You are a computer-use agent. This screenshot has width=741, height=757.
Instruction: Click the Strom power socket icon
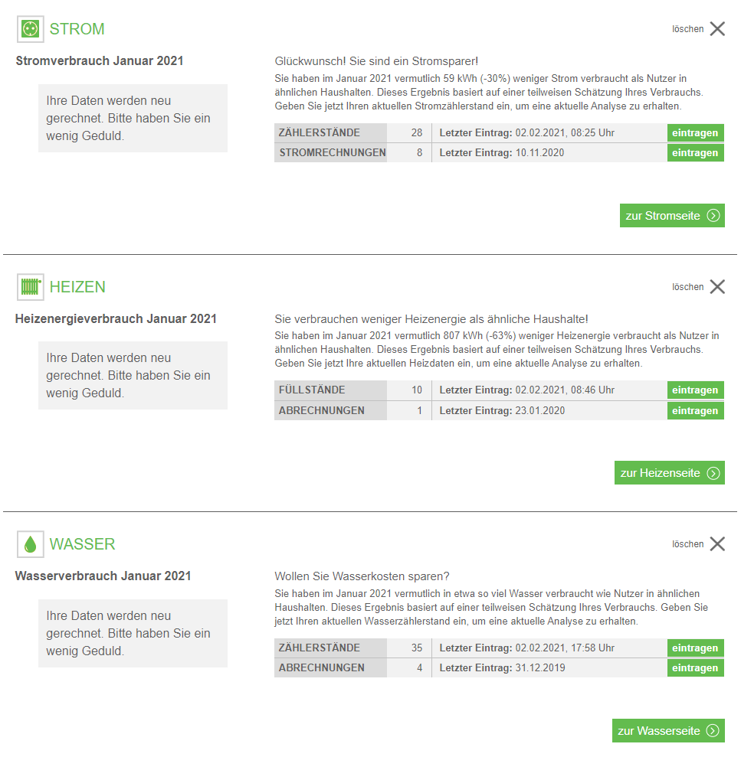point(31,29)
